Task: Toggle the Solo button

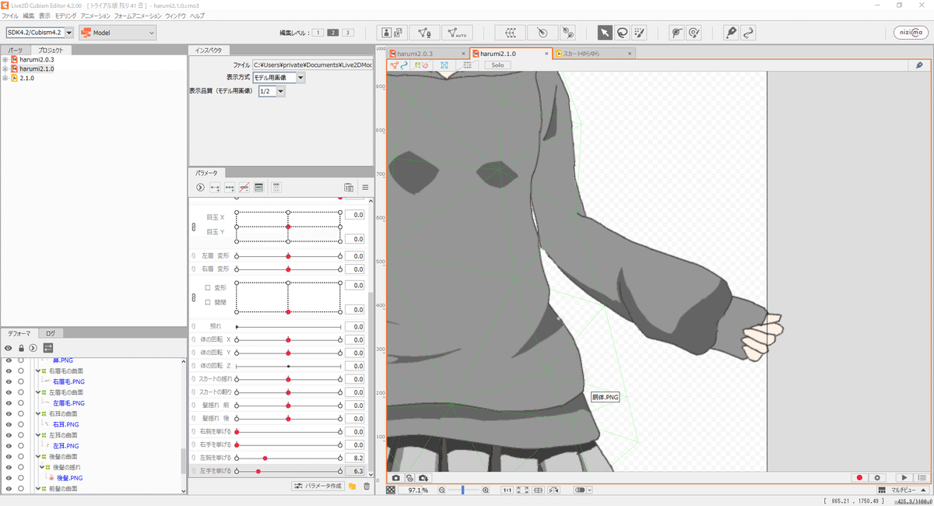Action: coord(497,65)
